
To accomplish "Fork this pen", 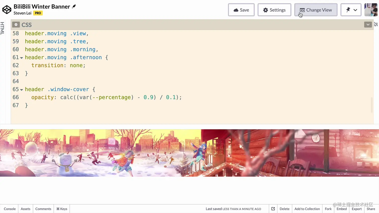I will (x=328, y=209).
